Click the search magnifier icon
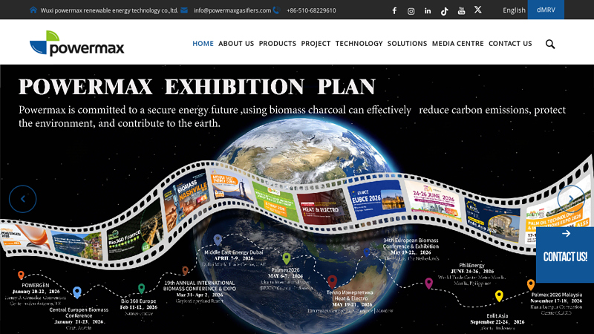594x334 pixels. point(550,44)
